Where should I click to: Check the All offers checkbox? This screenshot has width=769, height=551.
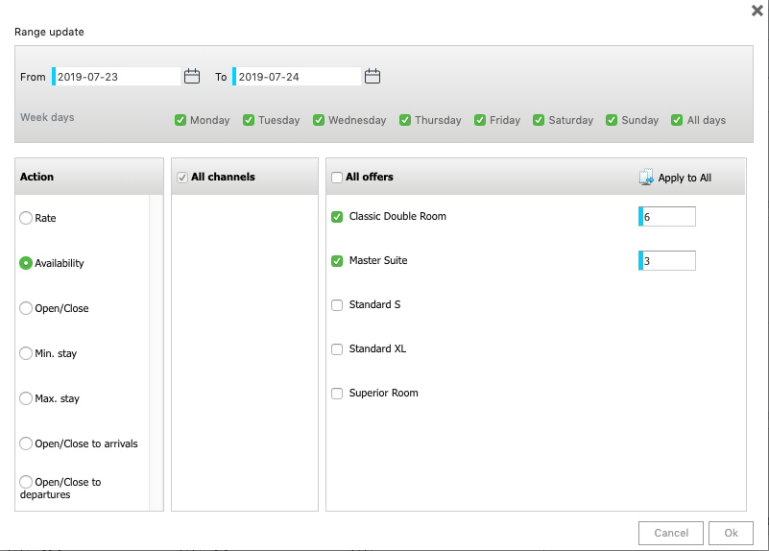[337, 178]
